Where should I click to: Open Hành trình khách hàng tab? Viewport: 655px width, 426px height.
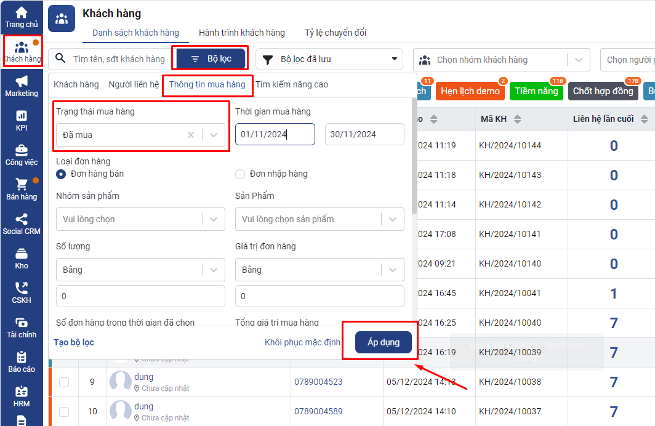[x=241, y=33]
